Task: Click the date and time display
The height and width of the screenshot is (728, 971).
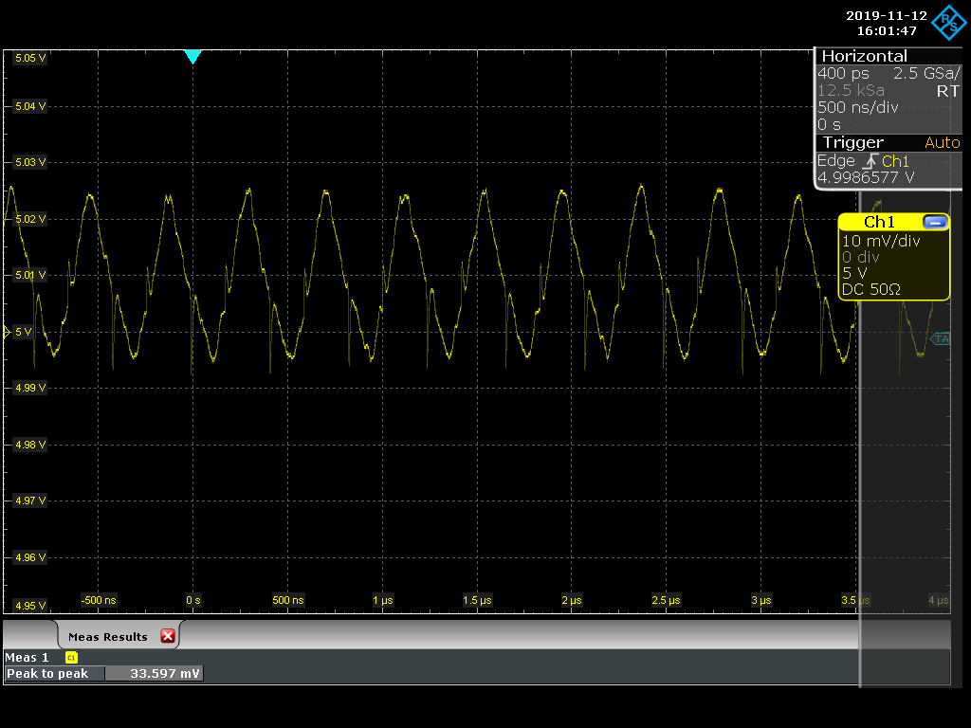Action: 887,23
